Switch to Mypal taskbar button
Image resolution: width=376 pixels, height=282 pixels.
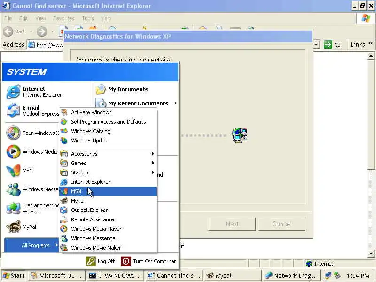233,275
